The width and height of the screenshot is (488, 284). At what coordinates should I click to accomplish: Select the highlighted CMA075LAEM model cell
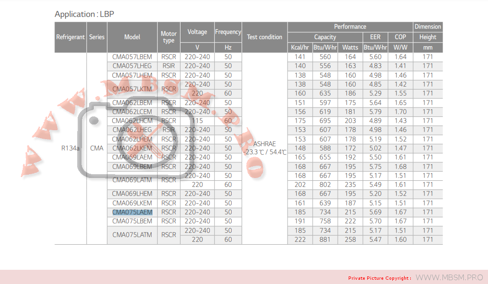click(x=132, y=212)
